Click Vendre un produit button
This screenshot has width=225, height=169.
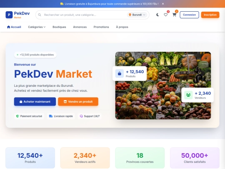(x=78, y=101)
